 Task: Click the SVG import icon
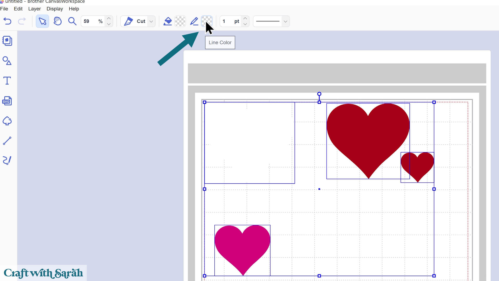click(7, 101)
